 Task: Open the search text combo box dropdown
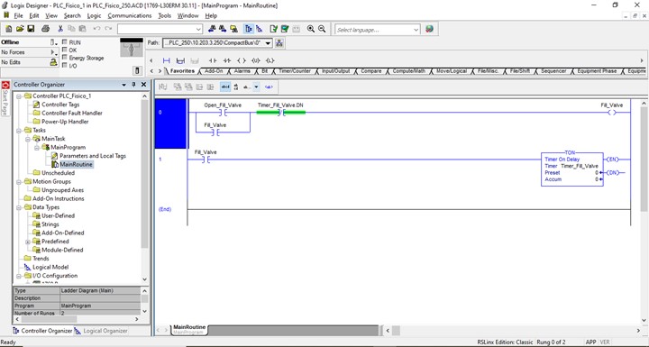pyautogui.click(x=198, y=30)
